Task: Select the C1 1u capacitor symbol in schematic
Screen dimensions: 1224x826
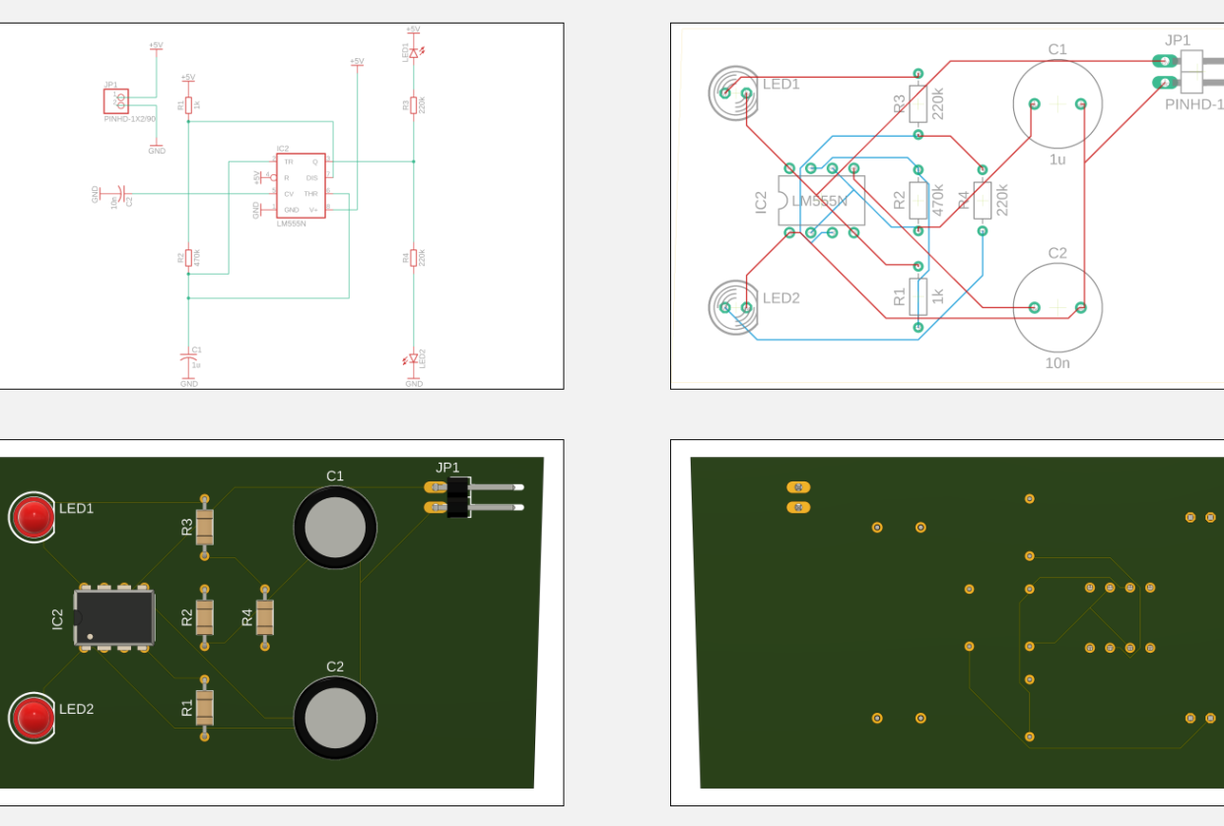Action: (188, 359)
